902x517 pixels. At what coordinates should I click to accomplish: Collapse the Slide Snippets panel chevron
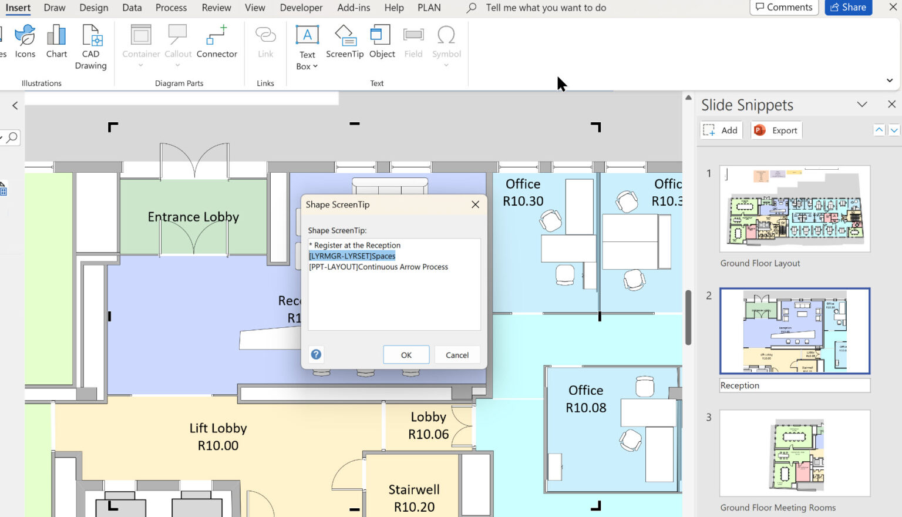tap(861, 104)
